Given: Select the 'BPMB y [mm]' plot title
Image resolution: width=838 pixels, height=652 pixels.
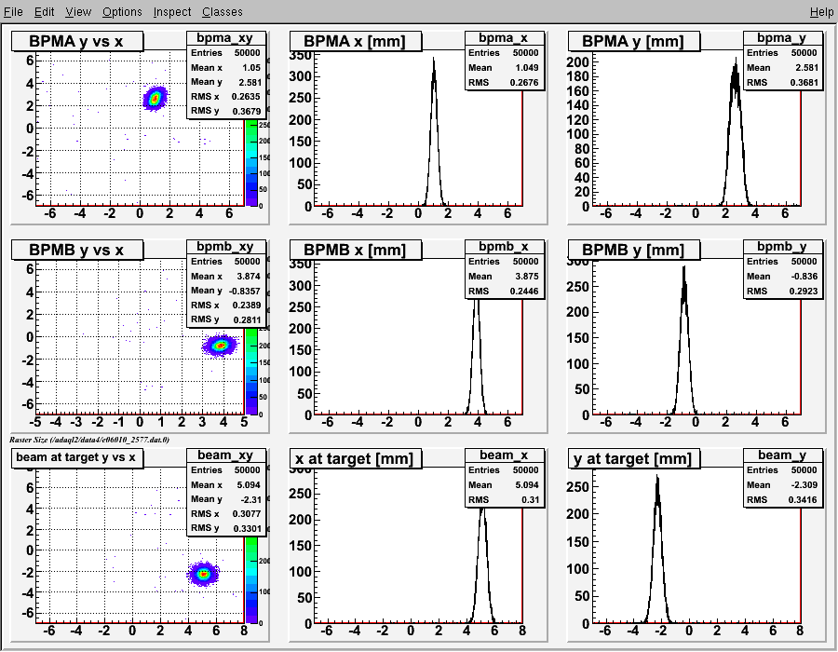Looking at the screenshot, I should coord(634,250).
